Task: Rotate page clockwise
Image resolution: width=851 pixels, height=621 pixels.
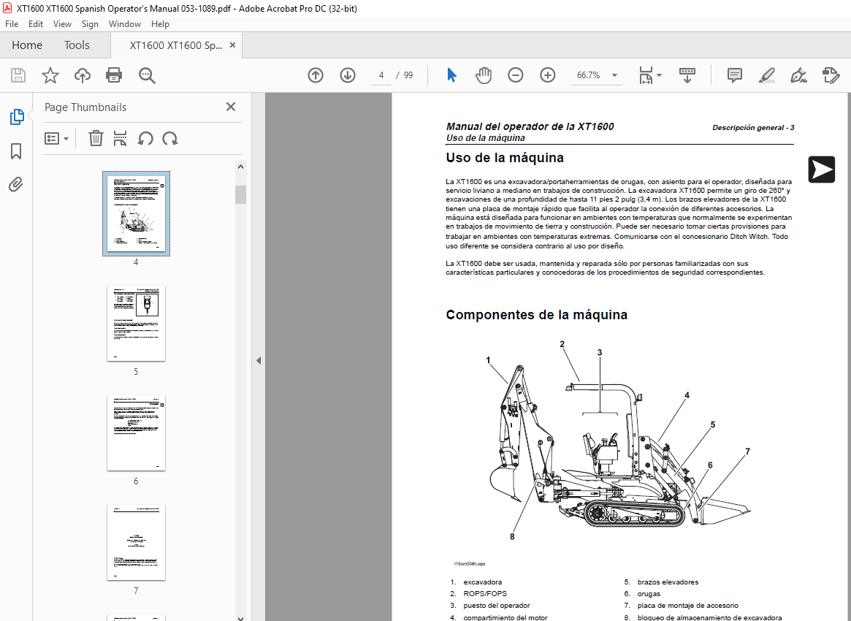Action: (x=170, y=138)
